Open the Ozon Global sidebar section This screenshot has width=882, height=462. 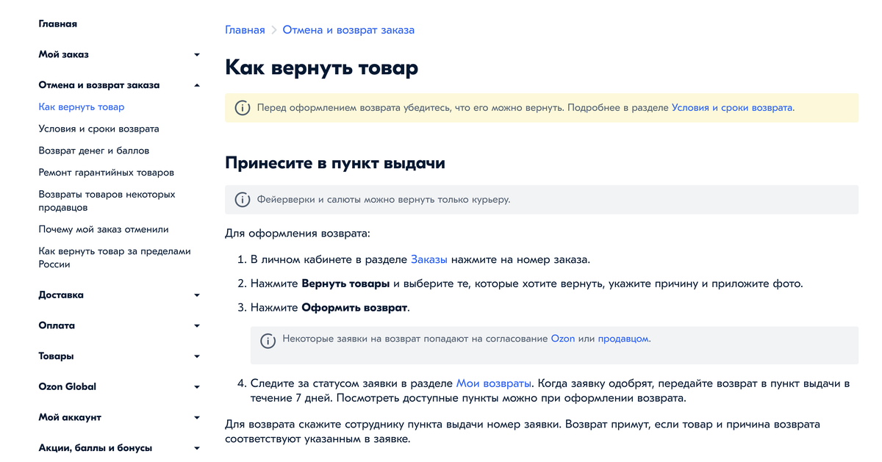[68, 387]
